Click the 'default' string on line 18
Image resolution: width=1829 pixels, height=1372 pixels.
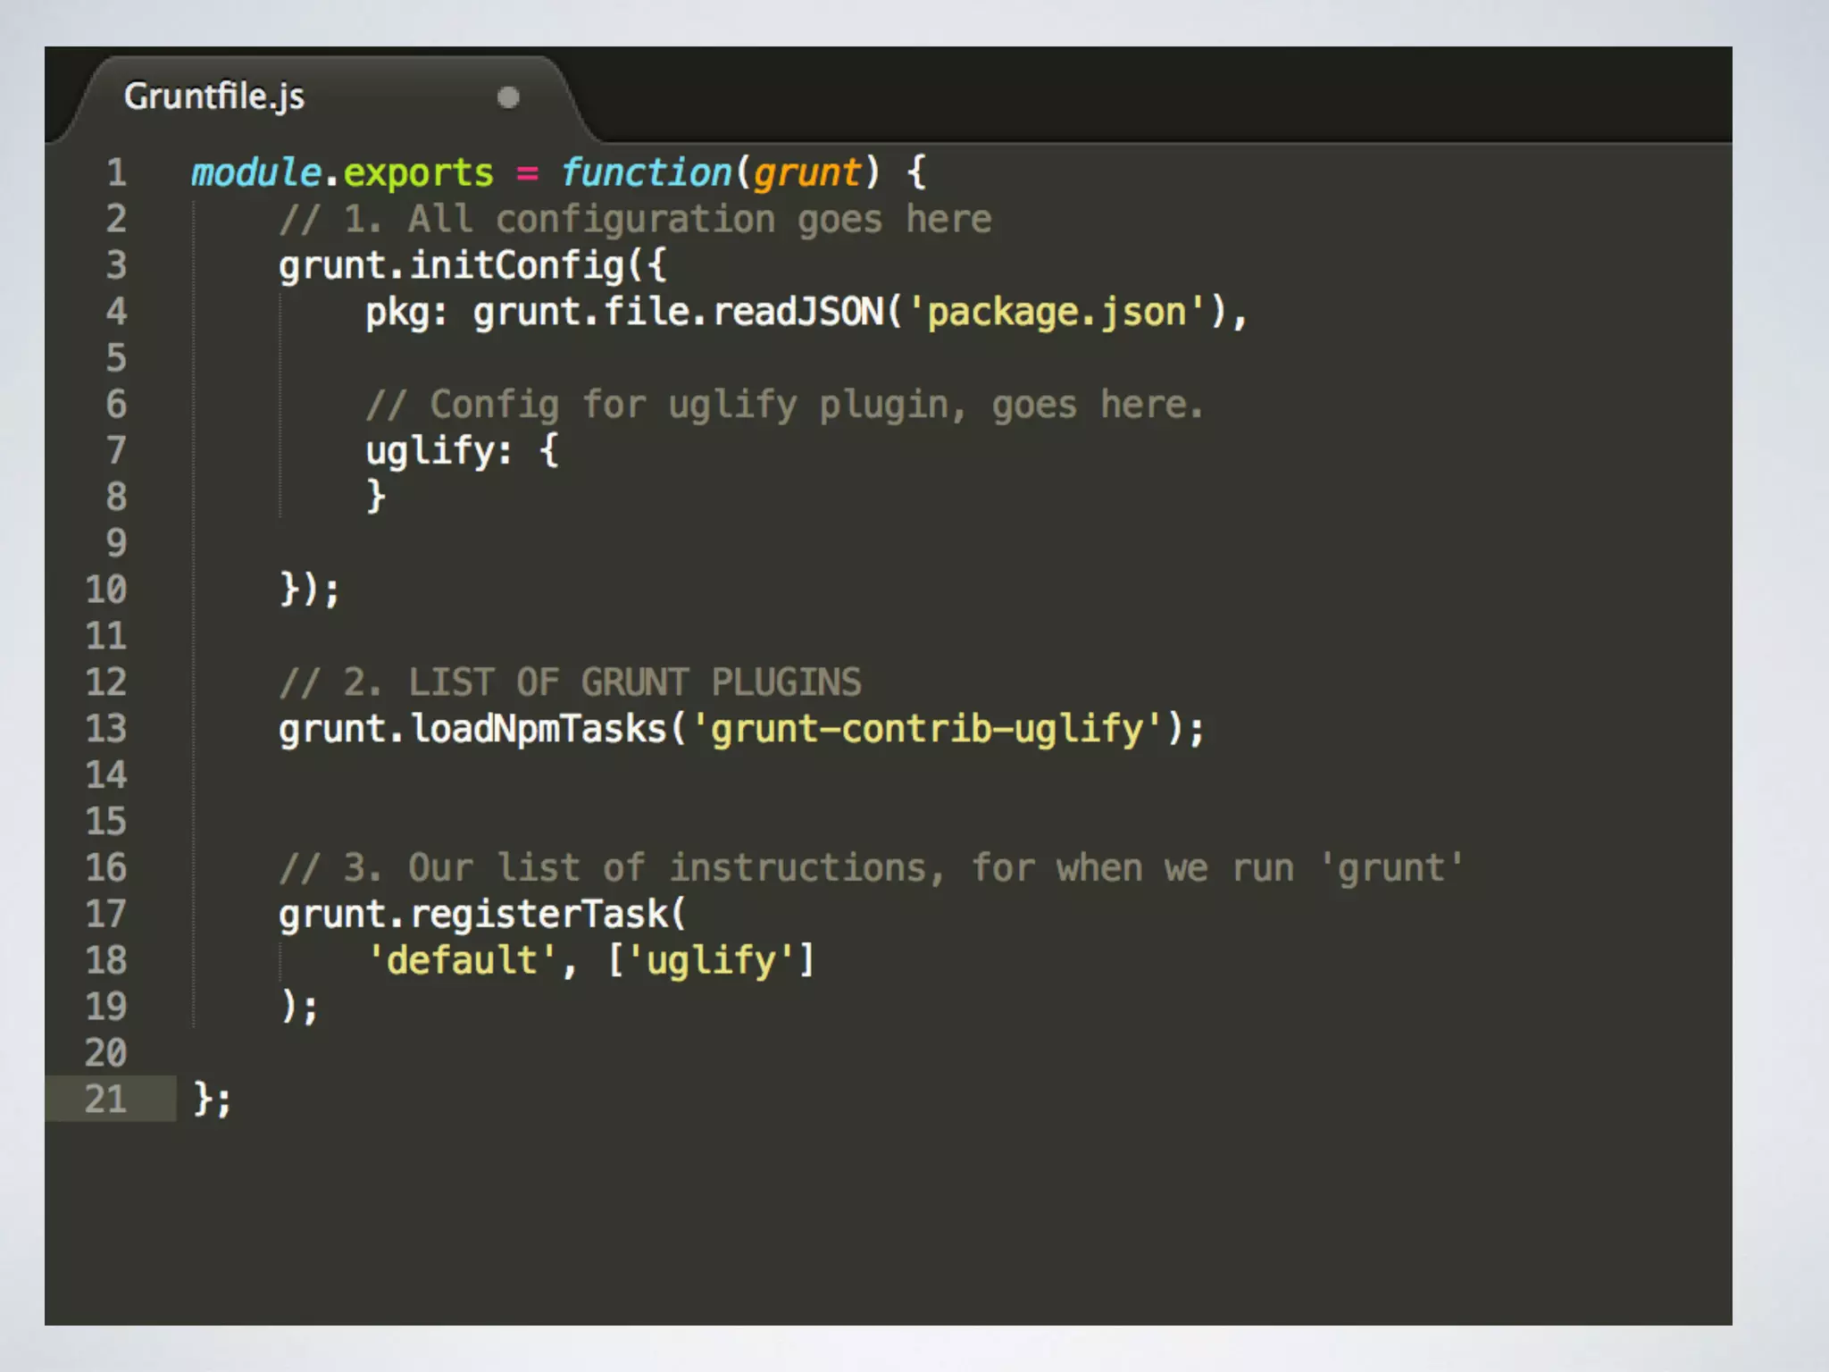pyautogui.click(x=462, y=960)
